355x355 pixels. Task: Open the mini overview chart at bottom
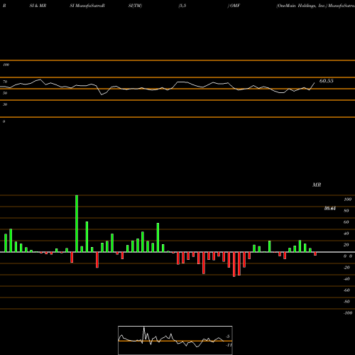tap(175, 340)
